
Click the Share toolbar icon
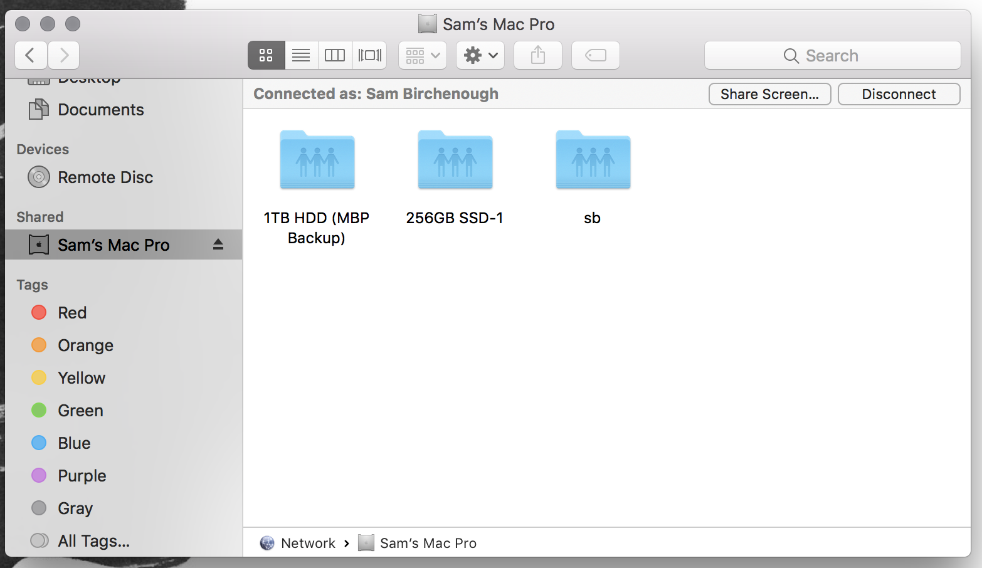tap(538, 55)
